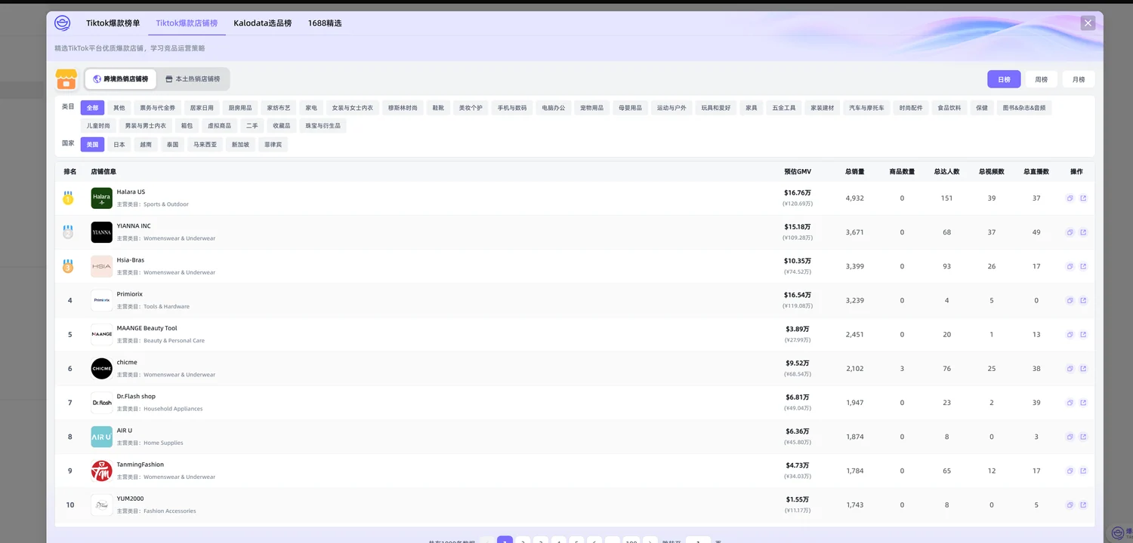Copy icon in Primiorix row
1133x543 pixels.
(1070, 300)
